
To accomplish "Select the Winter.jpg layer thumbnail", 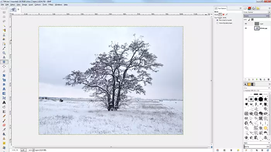I will 257,28.
